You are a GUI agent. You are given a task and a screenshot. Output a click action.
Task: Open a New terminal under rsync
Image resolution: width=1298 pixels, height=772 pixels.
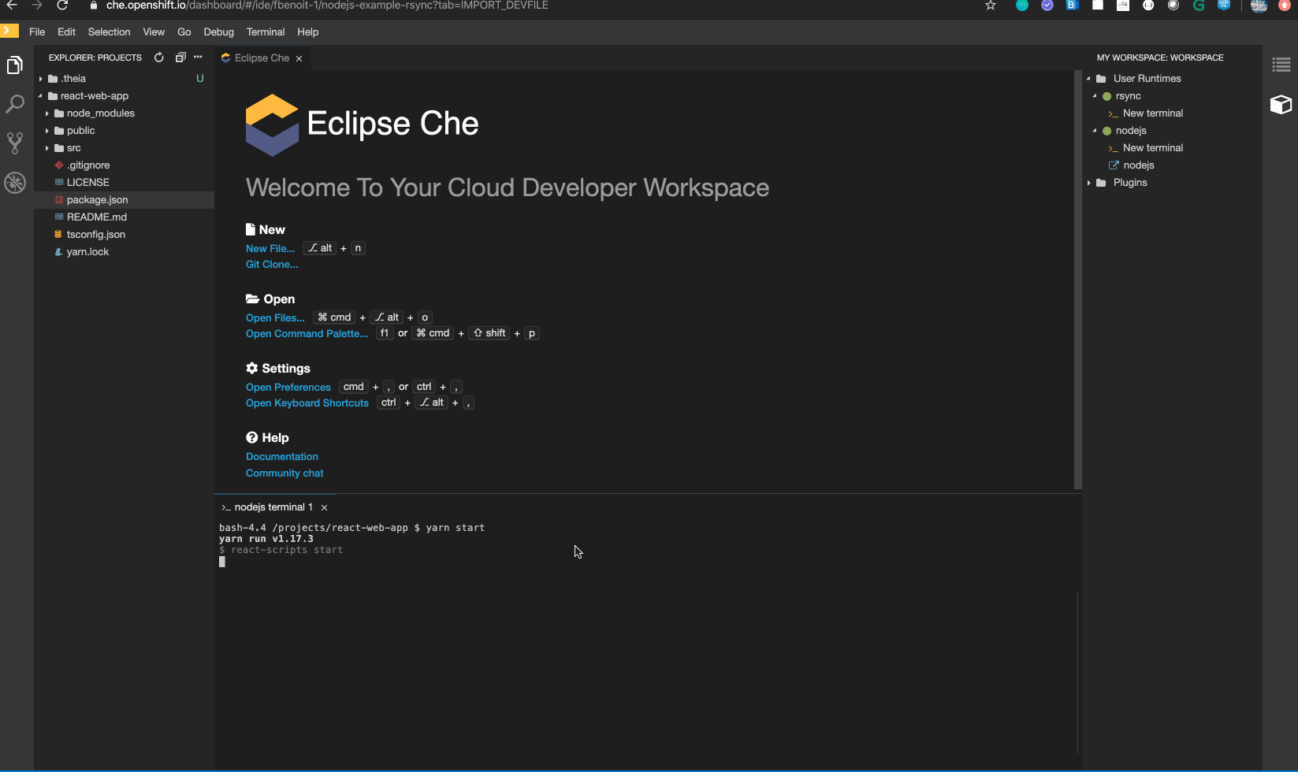click(1152, 113)
